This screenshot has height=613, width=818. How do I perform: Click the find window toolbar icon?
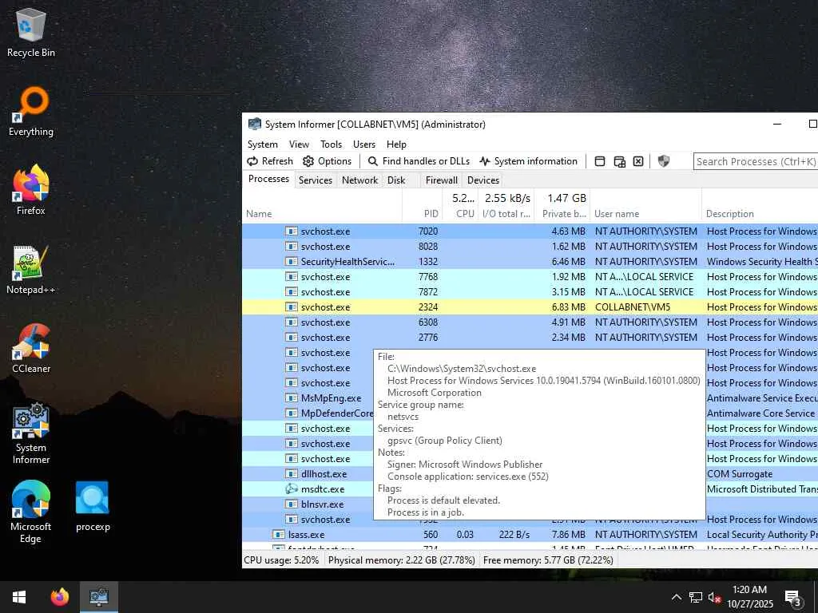(x=600, y=161)
